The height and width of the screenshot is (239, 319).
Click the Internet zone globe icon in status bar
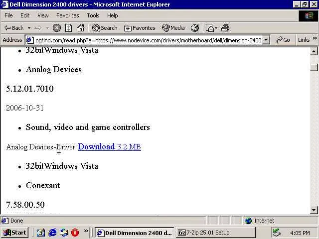click(248, 221)
